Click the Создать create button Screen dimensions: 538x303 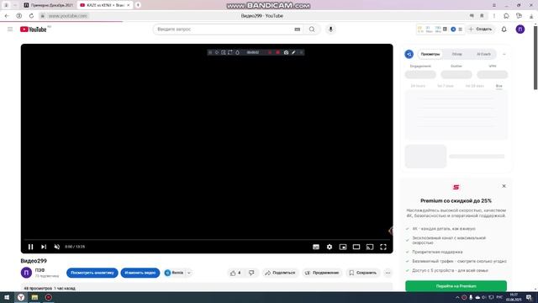[480, 29]
